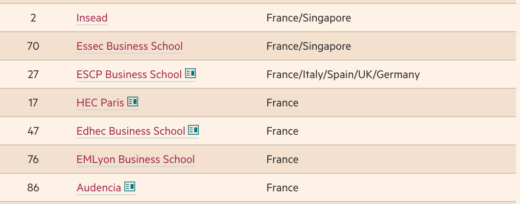Select rank 27 in the ESCP row
The width and height of the screenshot is (520, 204).
pyautogui.click(x=33, y=75)
